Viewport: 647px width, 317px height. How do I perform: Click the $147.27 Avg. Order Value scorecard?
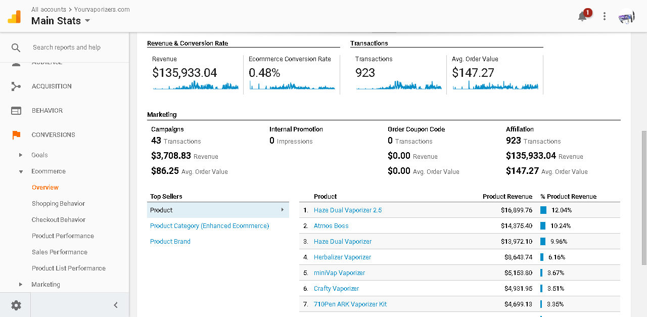click(x=473, y=73)
